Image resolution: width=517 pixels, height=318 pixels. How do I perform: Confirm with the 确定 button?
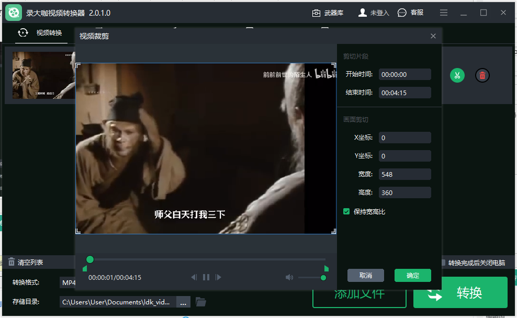coord(412,275)
